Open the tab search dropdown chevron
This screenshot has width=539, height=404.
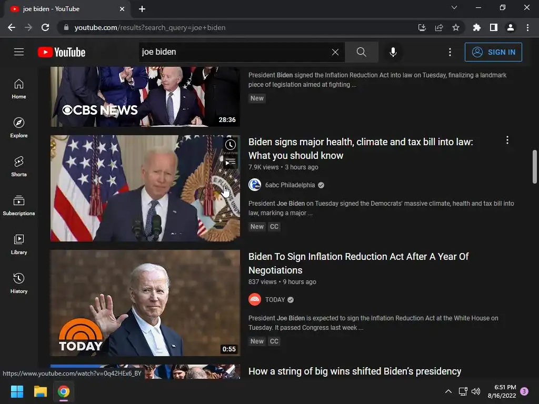click(x=454, y=7)
